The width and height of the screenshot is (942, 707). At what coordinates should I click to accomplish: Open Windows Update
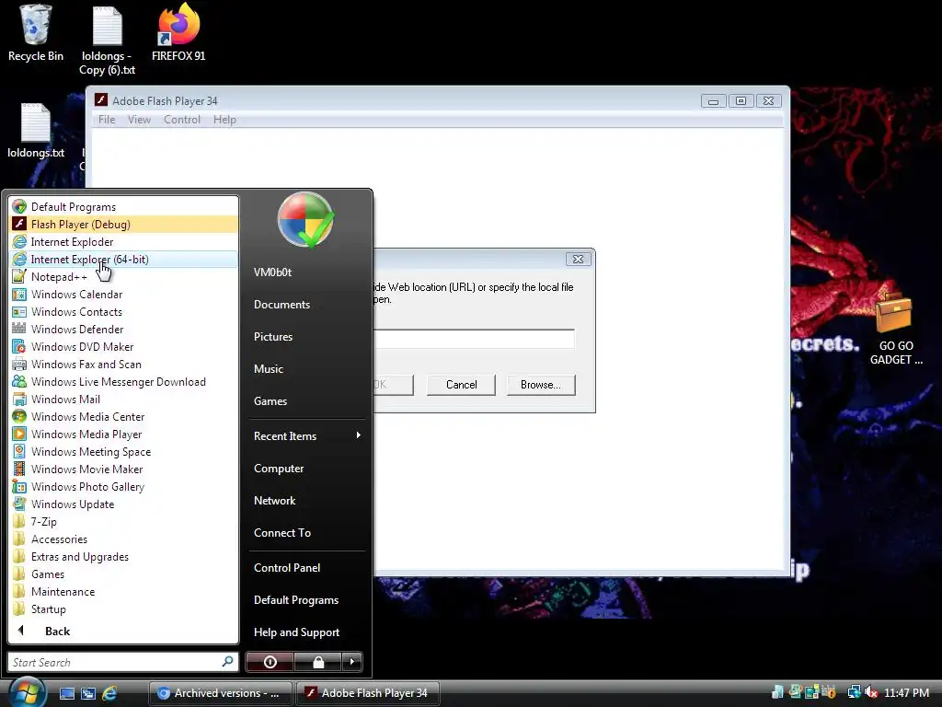124,504
